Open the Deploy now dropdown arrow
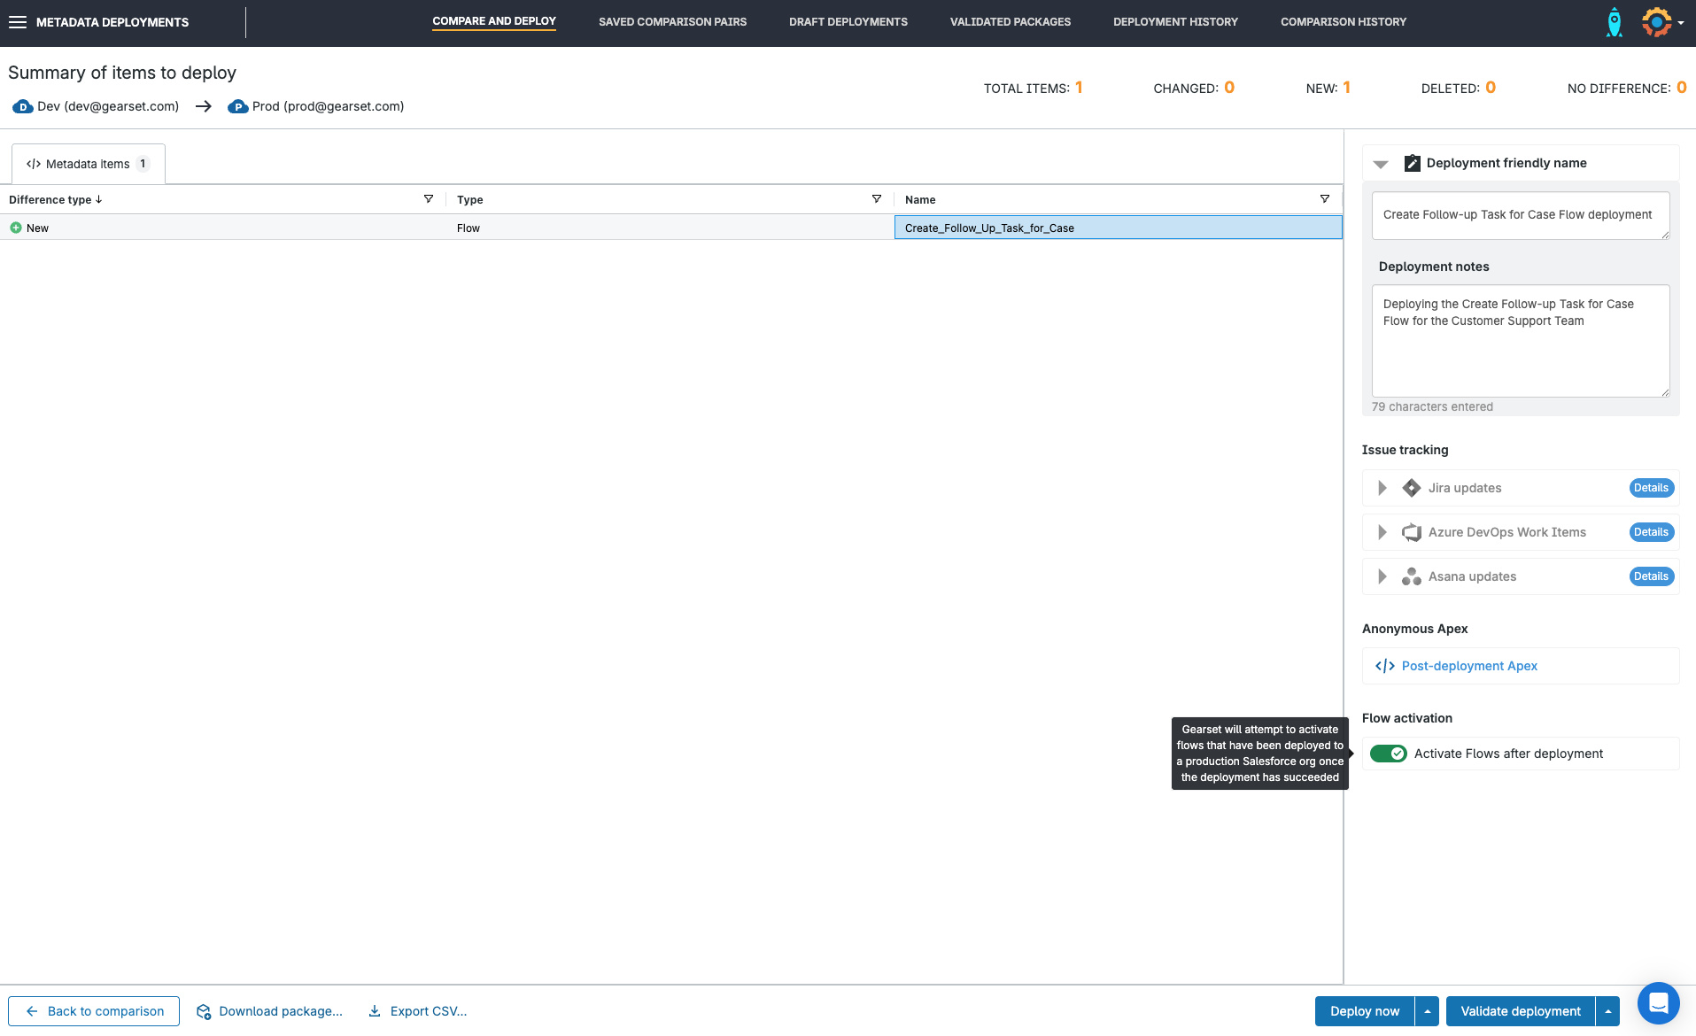The height and width of the screenshot is (1036, 1696). [1427, 1011]
